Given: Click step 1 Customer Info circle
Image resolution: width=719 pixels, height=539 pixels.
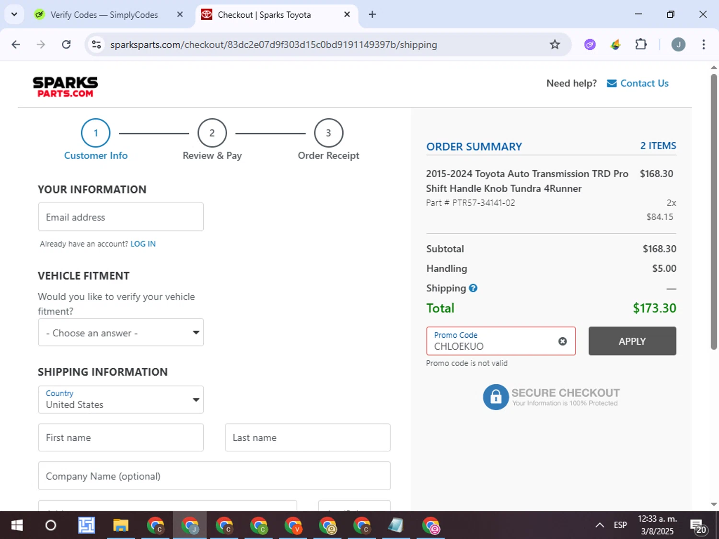Looking at the screenshot, I should point(96,133).
